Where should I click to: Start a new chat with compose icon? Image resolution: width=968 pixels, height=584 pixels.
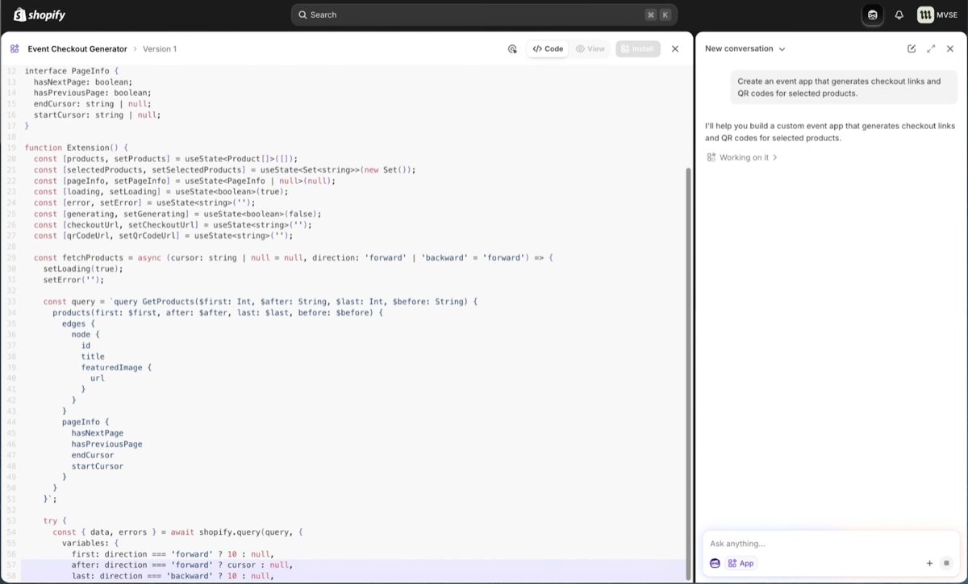tap(912, 48)
